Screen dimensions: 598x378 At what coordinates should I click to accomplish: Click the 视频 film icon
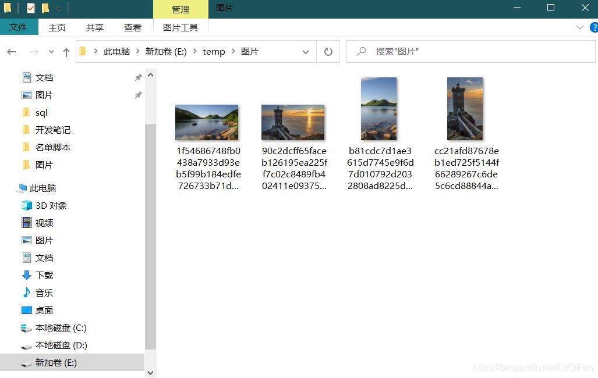(x=27, y=223)
